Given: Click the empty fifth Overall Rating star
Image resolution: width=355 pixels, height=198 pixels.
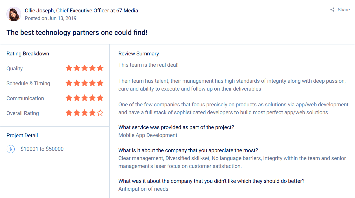Looking at the screenshot, I should click(100, 113).
